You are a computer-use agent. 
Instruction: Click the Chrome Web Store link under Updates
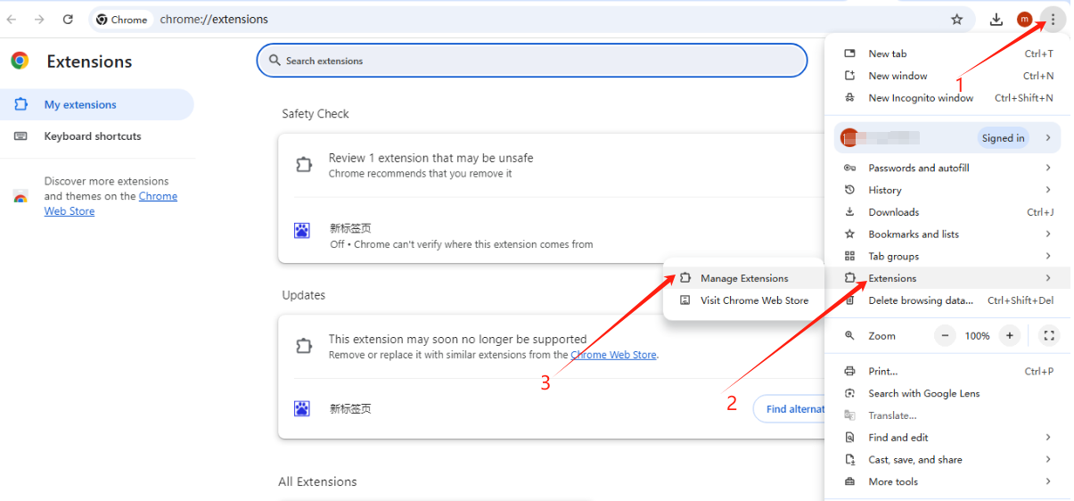614,355
